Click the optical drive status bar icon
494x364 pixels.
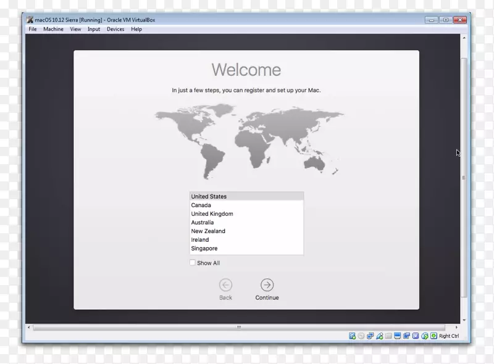[361, 336]
